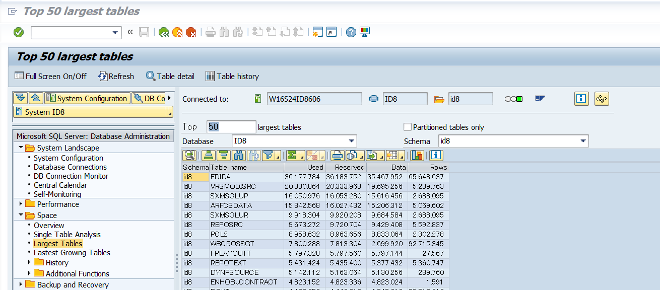660x290 pixels.
Task: Select the System Configuration tab
Action: [87, 98]
